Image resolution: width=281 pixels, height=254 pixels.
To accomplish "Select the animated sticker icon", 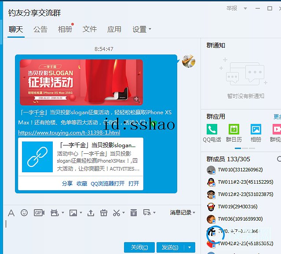I will click(x=55, y=213).
